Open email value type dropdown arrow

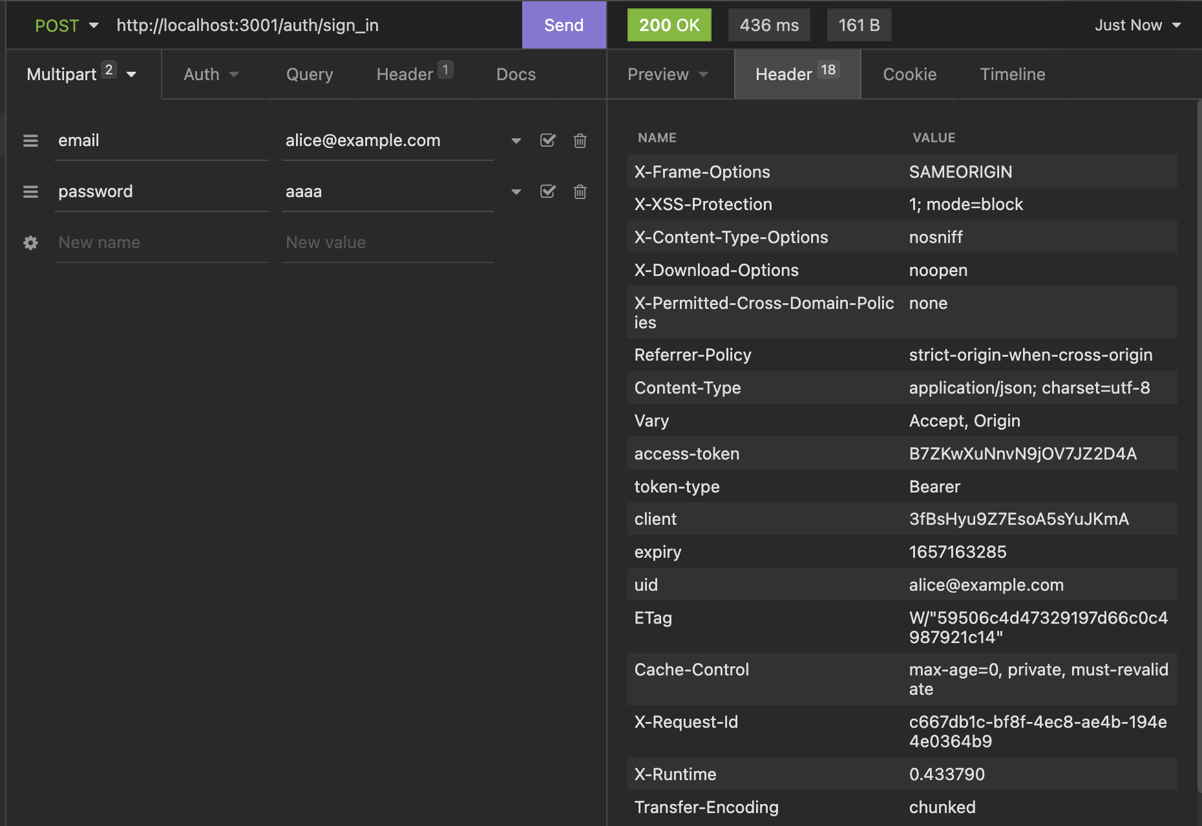click(x=516, y=141)
